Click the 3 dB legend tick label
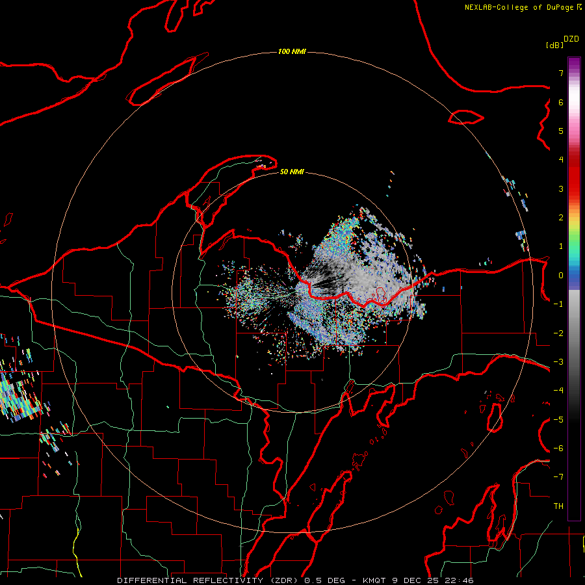Screen dimensions: 585x585 point(561,188)
